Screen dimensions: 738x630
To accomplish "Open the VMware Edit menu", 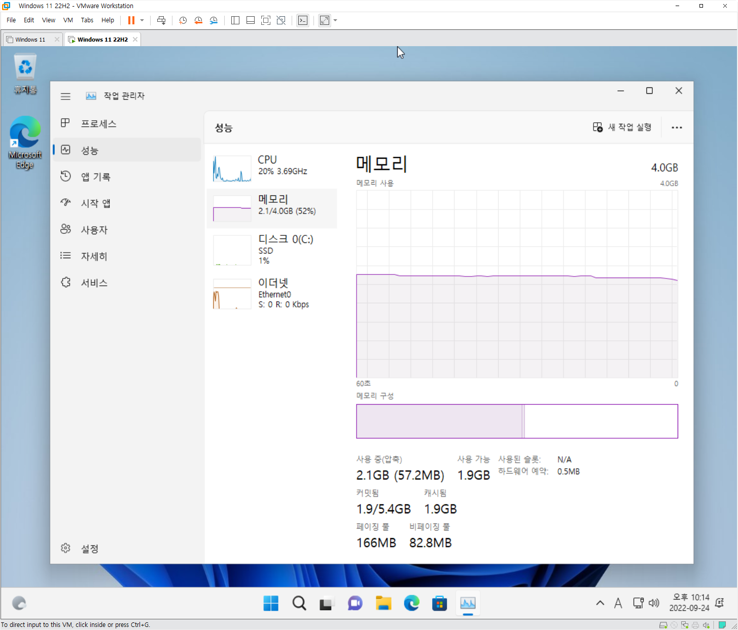I will coord(29,20).
